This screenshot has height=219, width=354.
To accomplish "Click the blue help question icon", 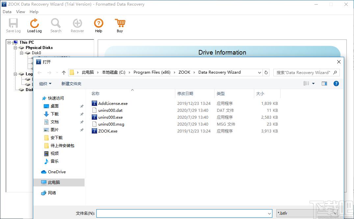I will click(336, 84).
